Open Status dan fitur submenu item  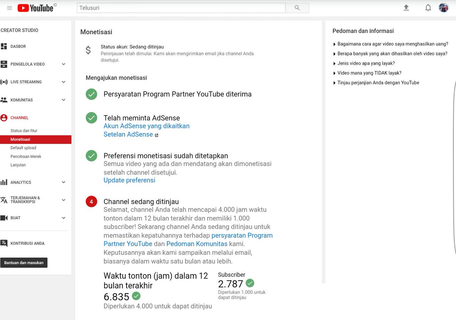click(x=24, y=131)
